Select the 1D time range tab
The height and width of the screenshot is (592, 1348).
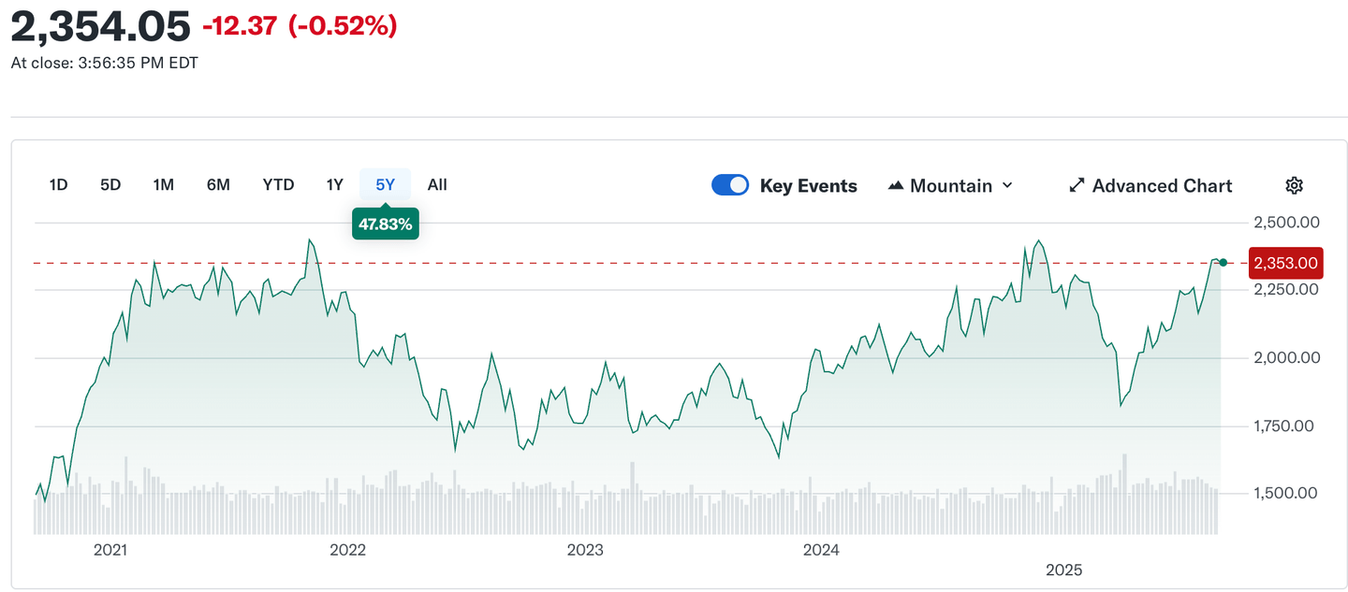tap(58, 184)
